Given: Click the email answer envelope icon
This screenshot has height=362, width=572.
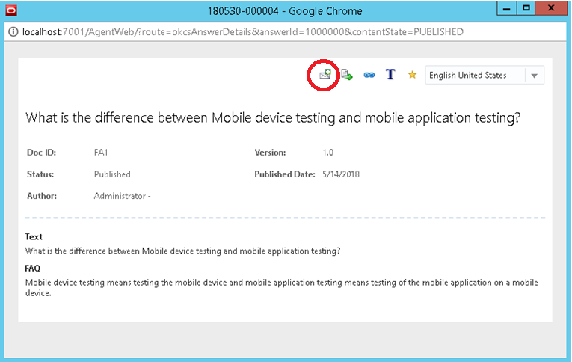Looking at the screenshot, I should tap(325, 74).
